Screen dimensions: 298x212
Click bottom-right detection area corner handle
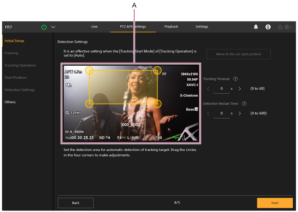(158, 104)
